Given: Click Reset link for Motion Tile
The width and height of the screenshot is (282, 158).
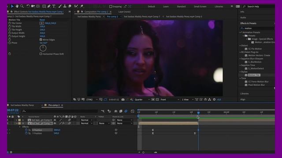Looking at the screenshot, I should (x=42, y=20).
